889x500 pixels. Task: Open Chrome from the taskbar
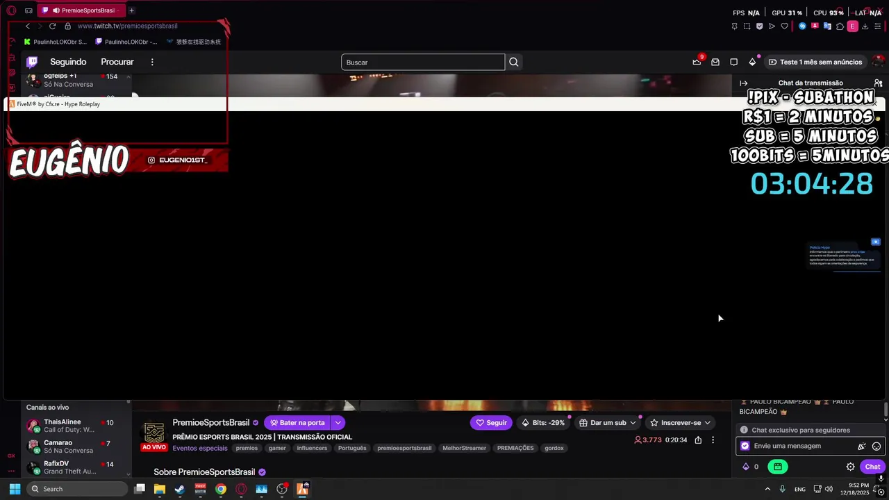[x=221, y=489]
